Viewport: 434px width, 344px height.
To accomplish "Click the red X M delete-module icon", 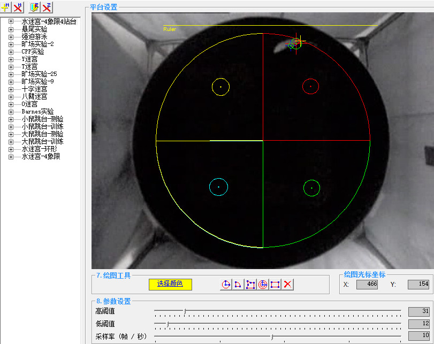I will [x=18, y=7].
